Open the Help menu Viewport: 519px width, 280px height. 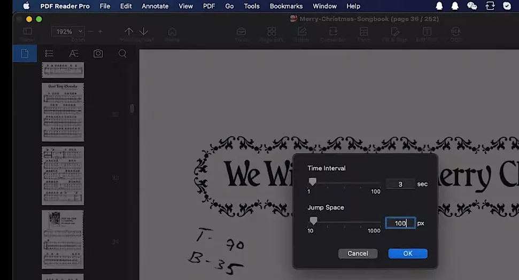(353, 6)
